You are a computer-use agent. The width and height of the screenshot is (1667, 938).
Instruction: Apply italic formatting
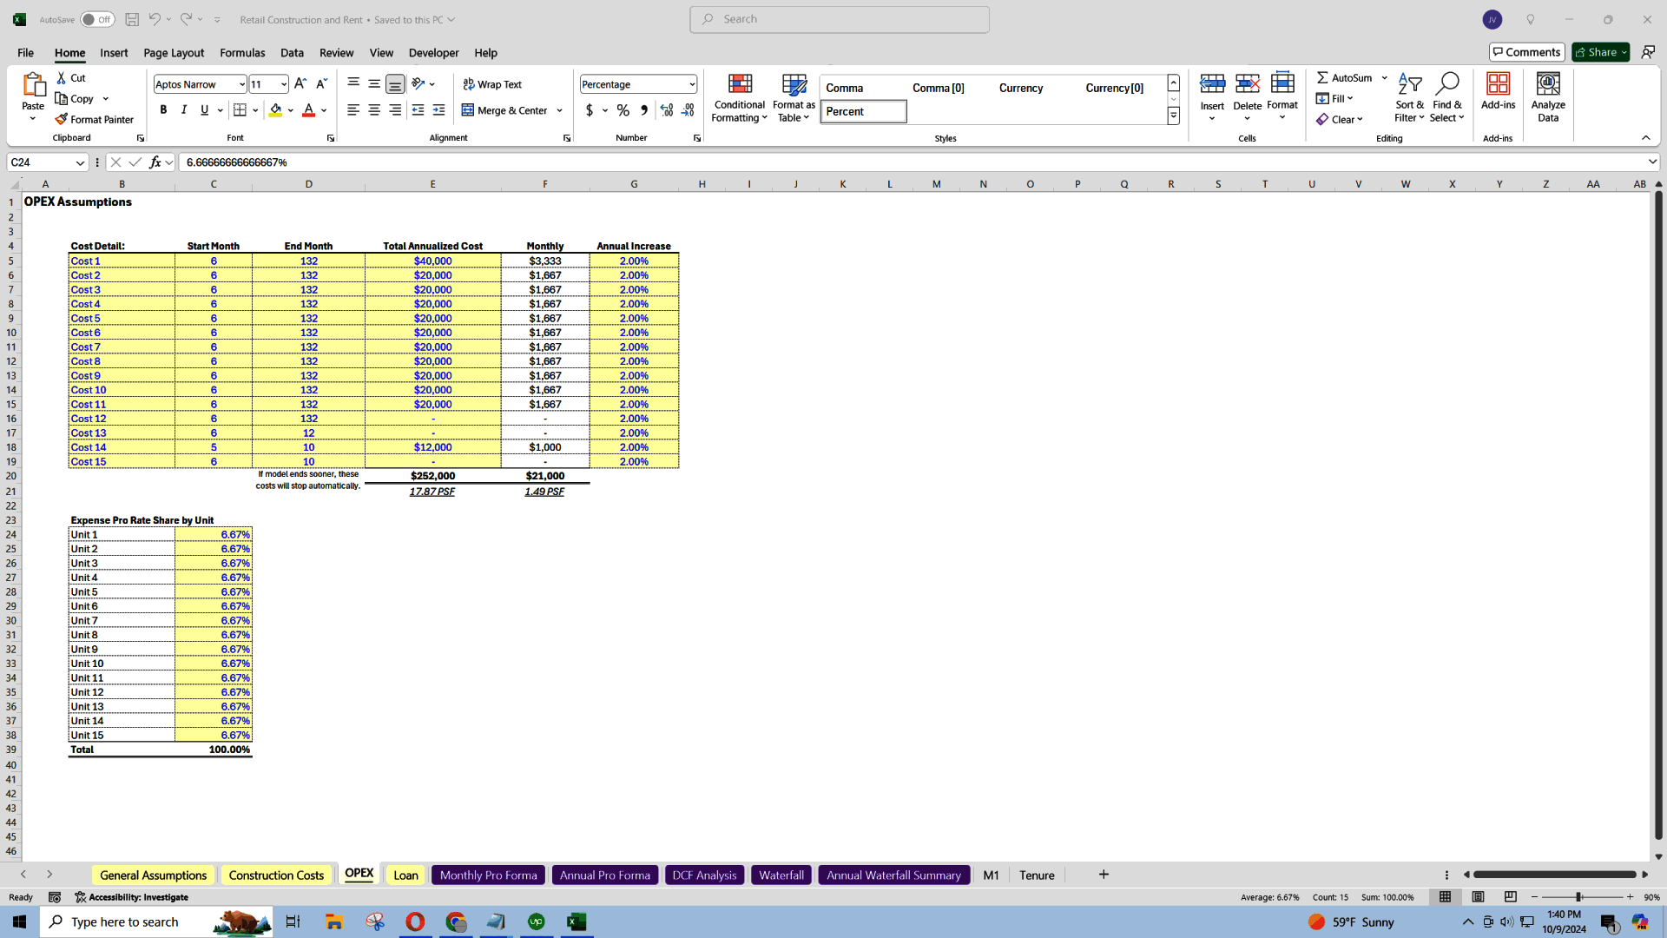pyautogui.click(x=183, y=110)
